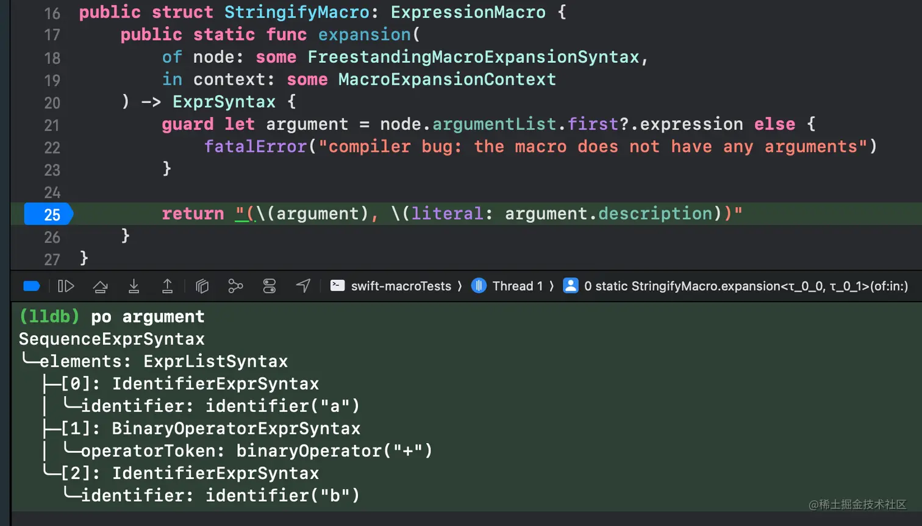The height and width of the screenshot is (526, 922).
Task: Click the description property on line 25
Action: coord(656,214)
